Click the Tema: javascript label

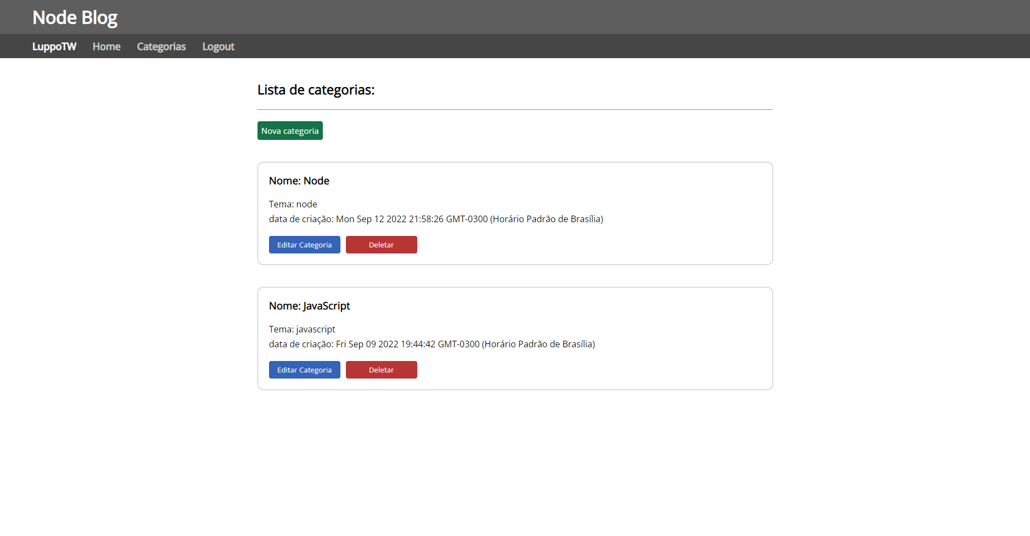tap(301, 329)
